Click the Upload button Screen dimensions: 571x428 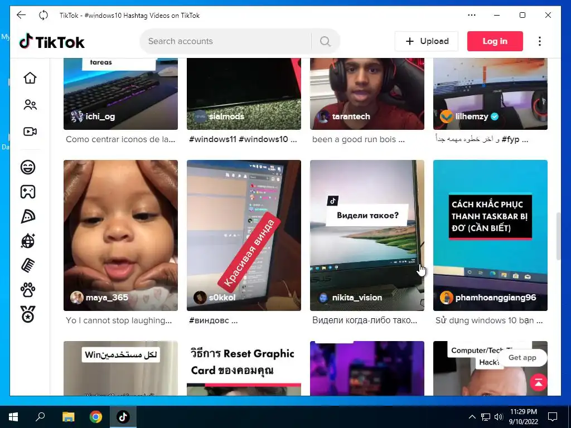pyautogui.click(x=427, y=41)
